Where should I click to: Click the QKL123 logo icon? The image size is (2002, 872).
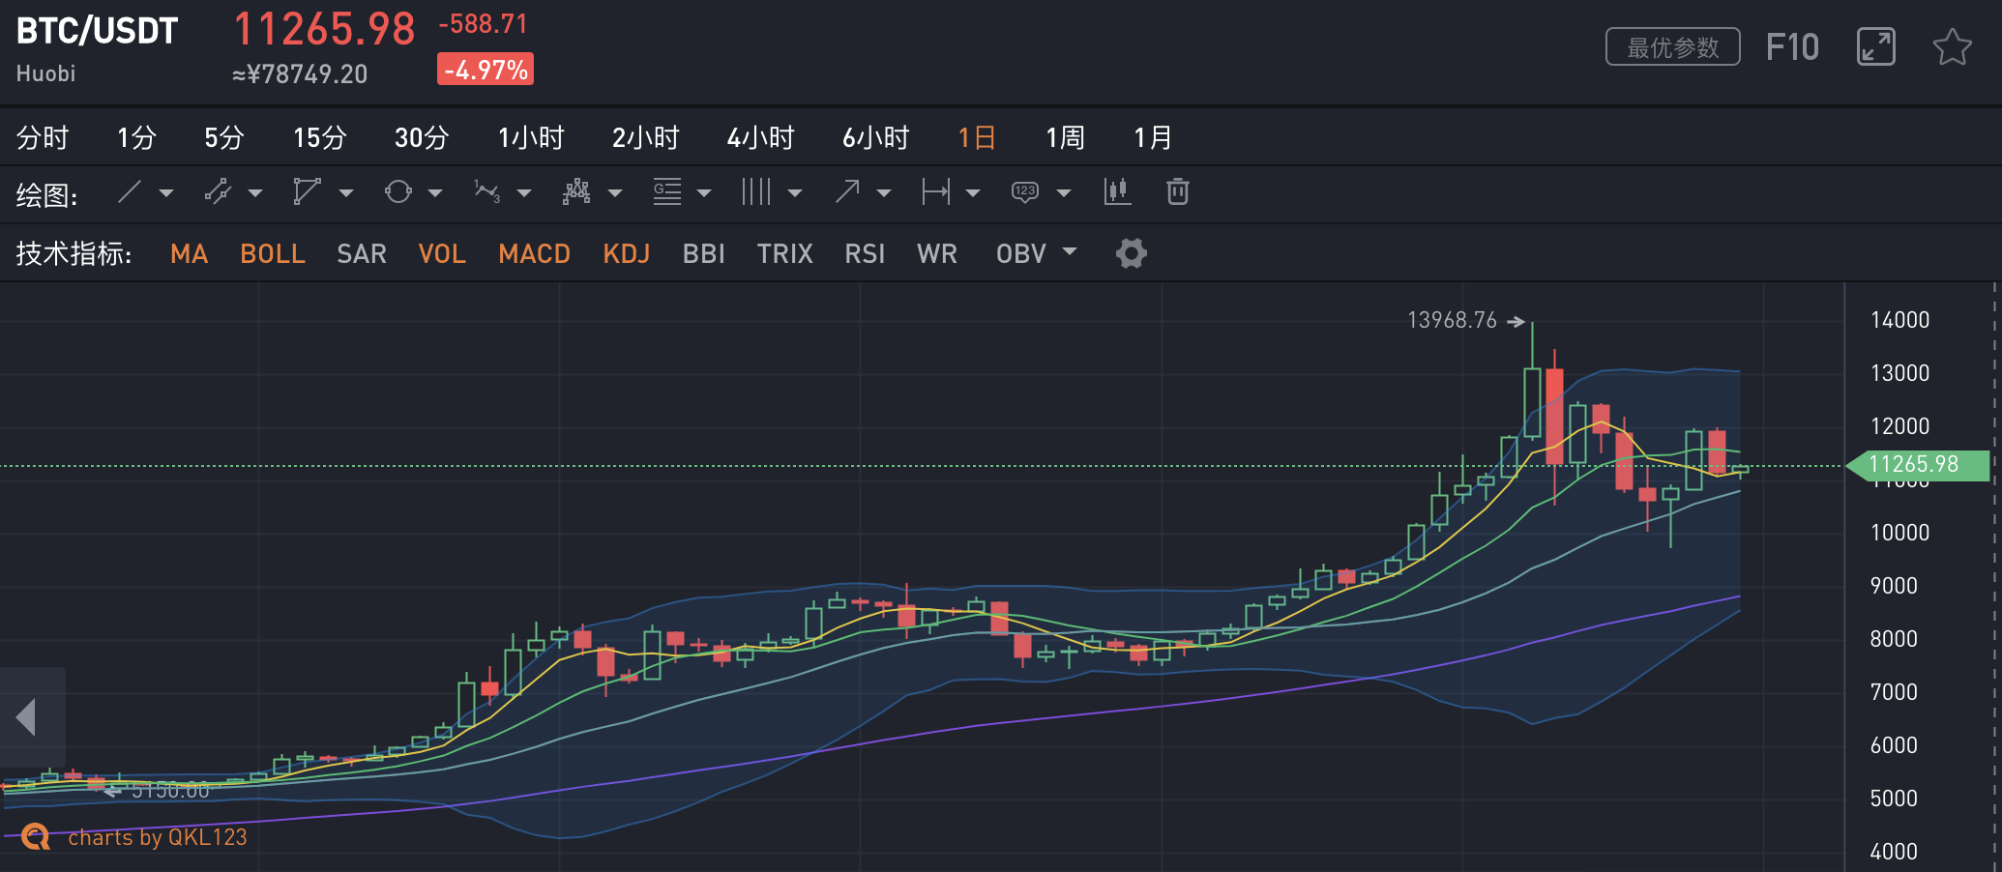(x=36, y=836)
